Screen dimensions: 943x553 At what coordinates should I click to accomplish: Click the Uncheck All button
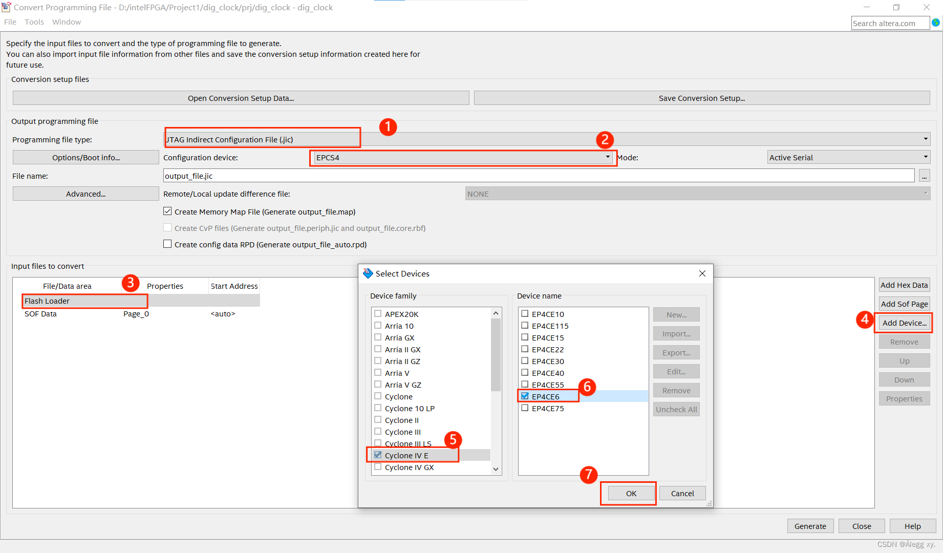(676, 409)
